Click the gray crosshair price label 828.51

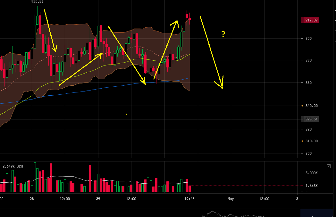point(310,119)
